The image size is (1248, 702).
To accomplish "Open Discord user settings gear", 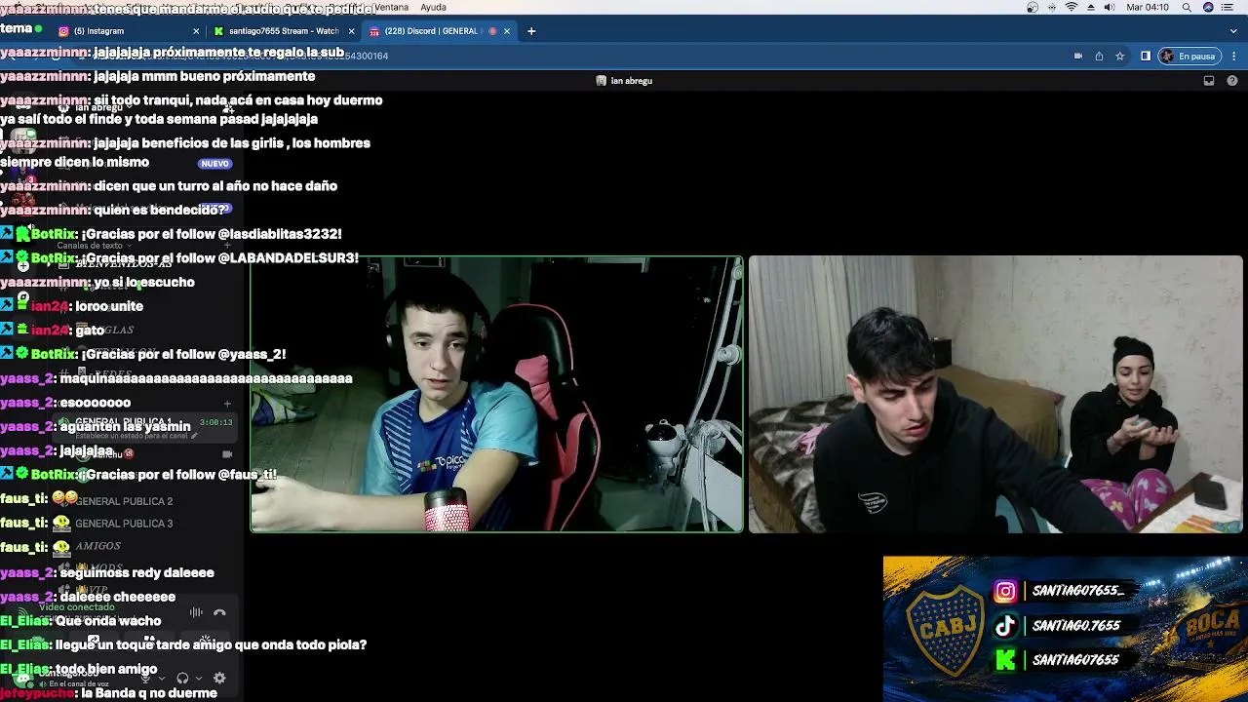I will coord(219,678).
